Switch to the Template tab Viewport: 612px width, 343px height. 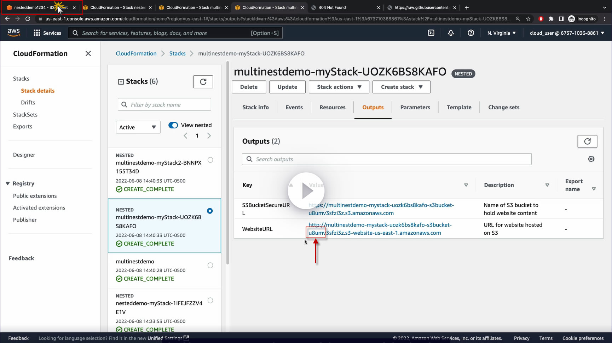click(x=459, y=107)
